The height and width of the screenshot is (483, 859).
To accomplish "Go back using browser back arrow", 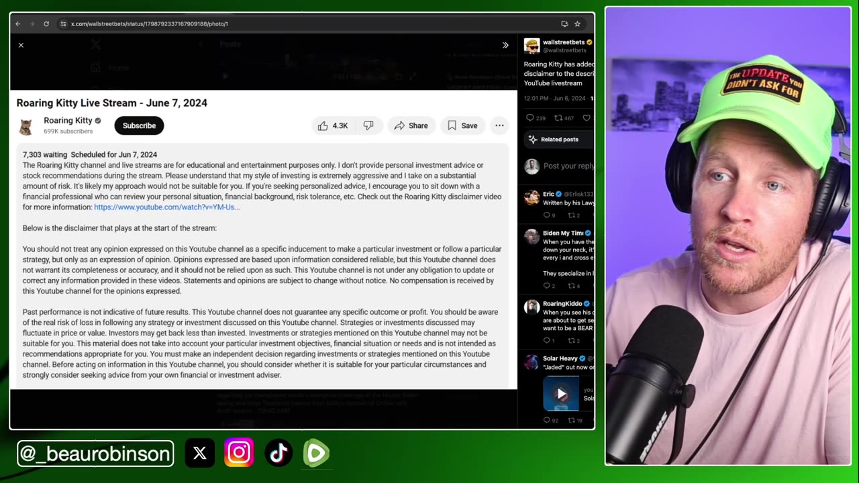I will (18, 23).
